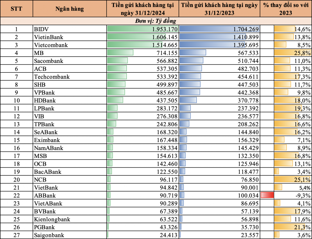Click Kienlongbank's 2023 deposit value "56.898"
The width and height of the screenshot is (312, 239).
click(250, 219)
